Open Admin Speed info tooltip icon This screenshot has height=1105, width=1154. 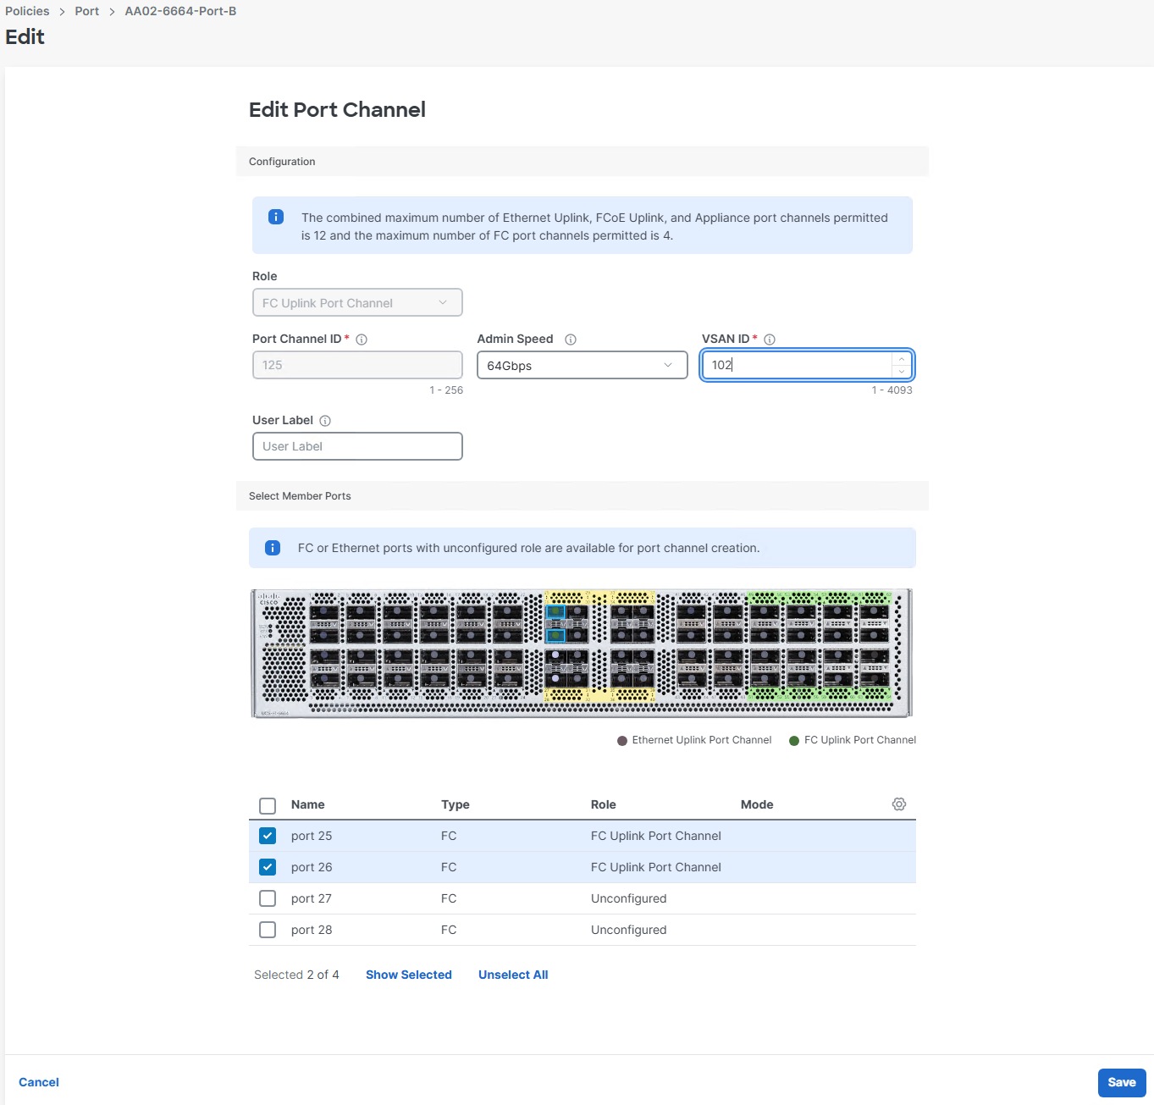(571, 340)
